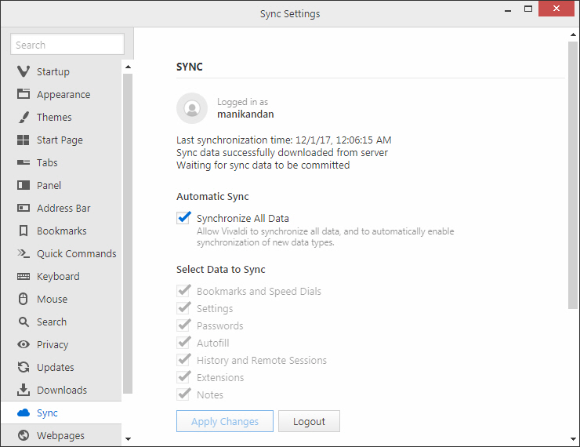Screen dimensions: 580x447
Task: Click the Apply Changes button
Action: click(225, 421)
